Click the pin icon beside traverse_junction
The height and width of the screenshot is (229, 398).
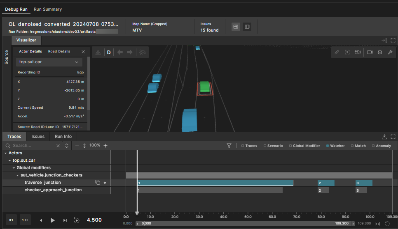[x=105, y=183]
